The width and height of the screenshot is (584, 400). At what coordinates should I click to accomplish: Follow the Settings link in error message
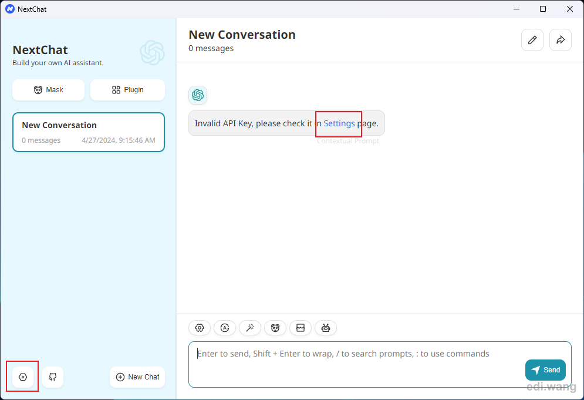[x=339, y=123]
